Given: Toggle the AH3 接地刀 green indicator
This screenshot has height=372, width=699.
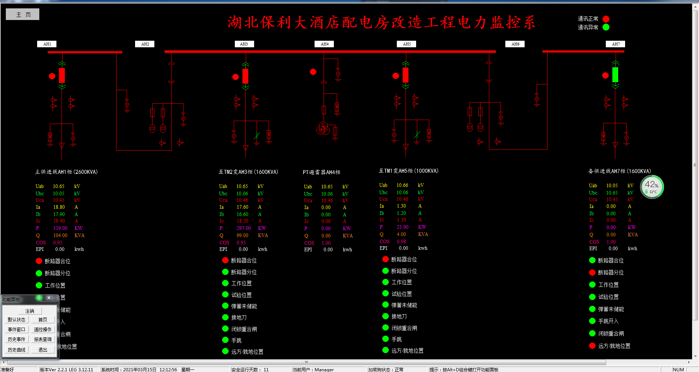Looking at the screenshot, I should pos(225,317).
